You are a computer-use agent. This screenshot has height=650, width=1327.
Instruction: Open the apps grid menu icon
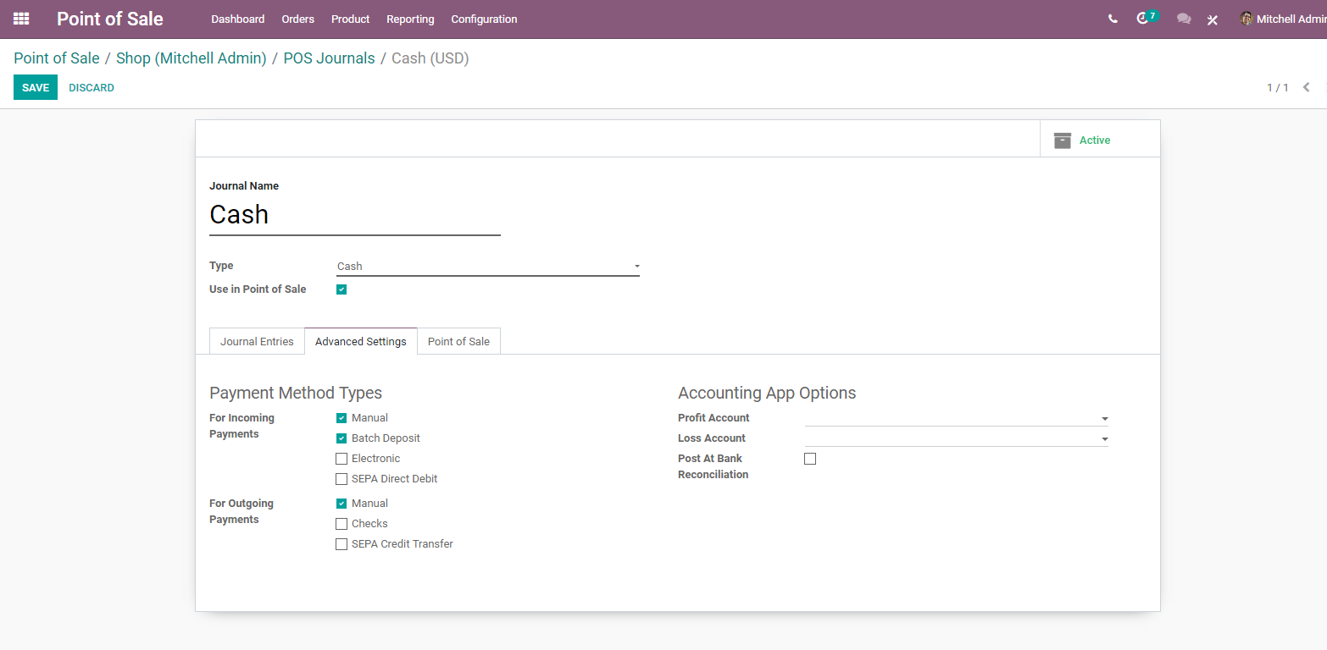21,19
